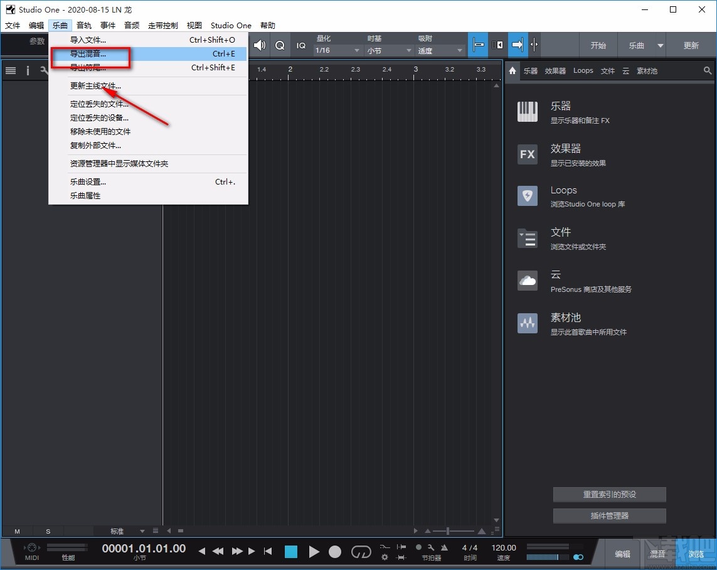
Task: Click the horizontal timeline zoom slider
Action: point(454,530)
